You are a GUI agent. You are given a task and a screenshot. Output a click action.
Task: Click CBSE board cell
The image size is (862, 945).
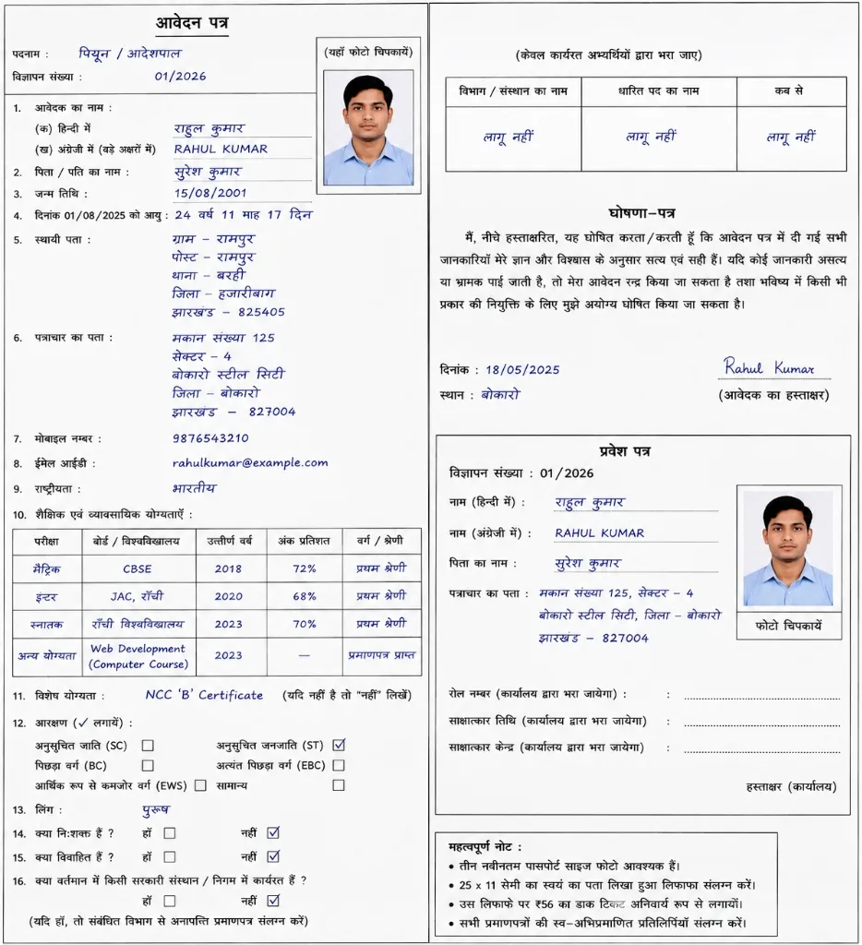(138, 568)
